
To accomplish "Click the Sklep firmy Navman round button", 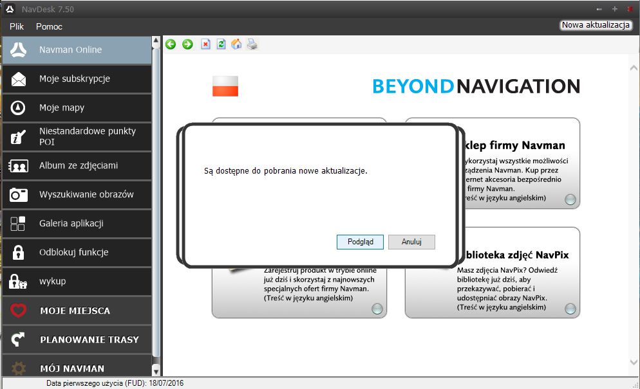I will (x=570, y=199).
